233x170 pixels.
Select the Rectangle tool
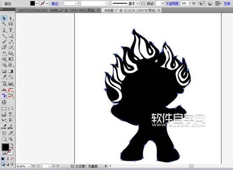pos(11,36)
